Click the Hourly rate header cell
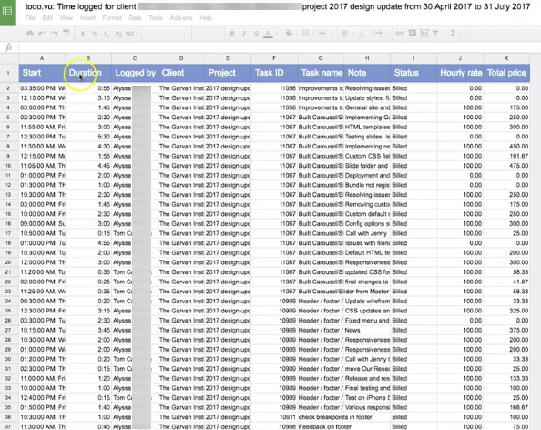 (x=460, y=73)
